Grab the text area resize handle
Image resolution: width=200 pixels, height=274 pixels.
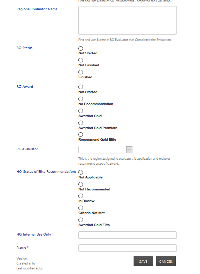(x=174, y=32)
